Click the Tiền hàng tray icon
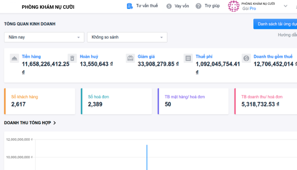The width and height of the screenshot is (297, 170). coord(14,58)
